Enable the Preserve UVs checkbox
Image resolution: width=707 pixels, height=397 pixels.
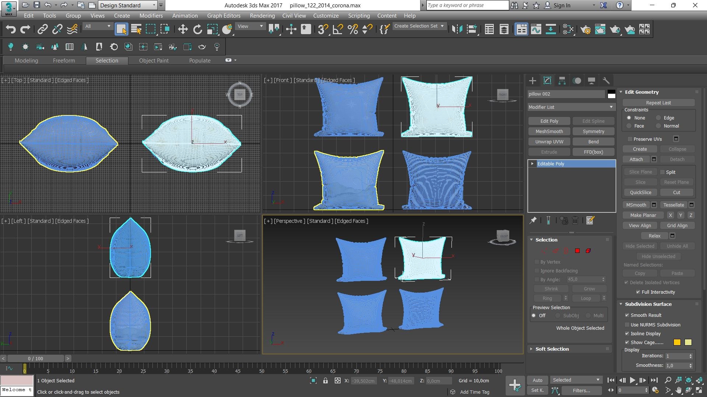point(630,139)
